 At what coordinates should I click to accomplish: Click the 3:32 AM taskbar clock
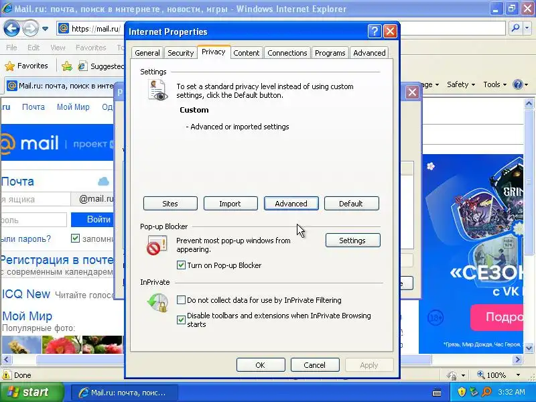[511, 392]
